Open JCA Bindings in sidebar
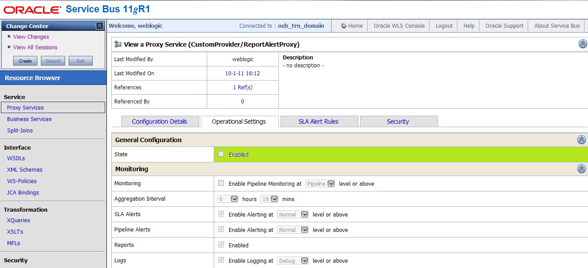This screenshot has width=588, height=268. pos(23,193)
